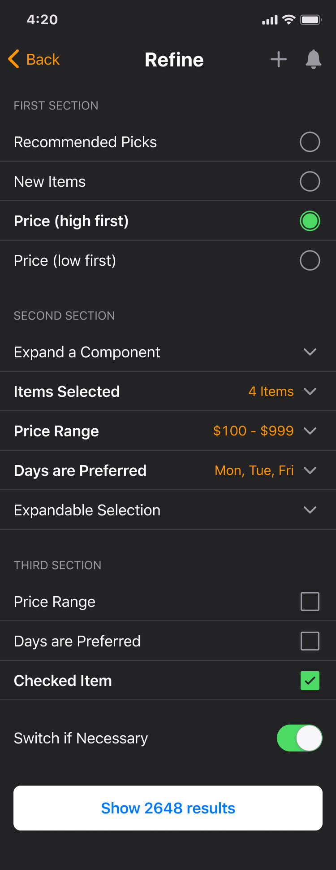Image resolution: width=336 pixels, height=870 pixels.
Task: Check the Price Range checkbox
Action: pos(310,602)
